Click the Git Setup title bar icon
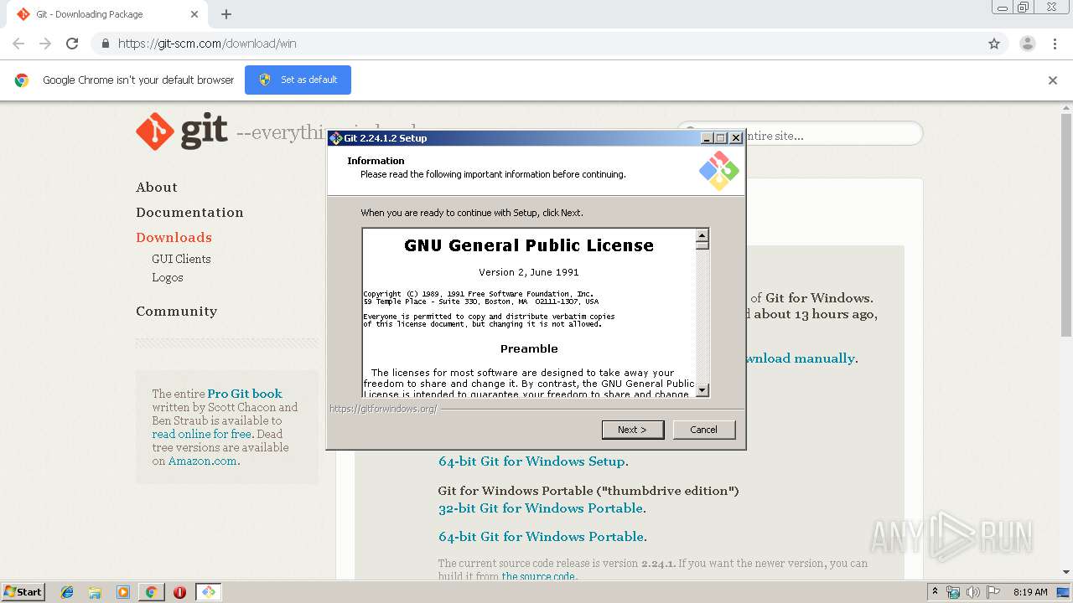Screen dimensions: 1073x603 [x=335, y=138]
